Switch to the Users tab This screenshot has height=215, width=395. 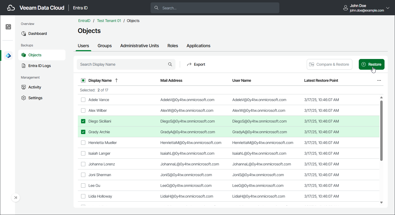83,46
